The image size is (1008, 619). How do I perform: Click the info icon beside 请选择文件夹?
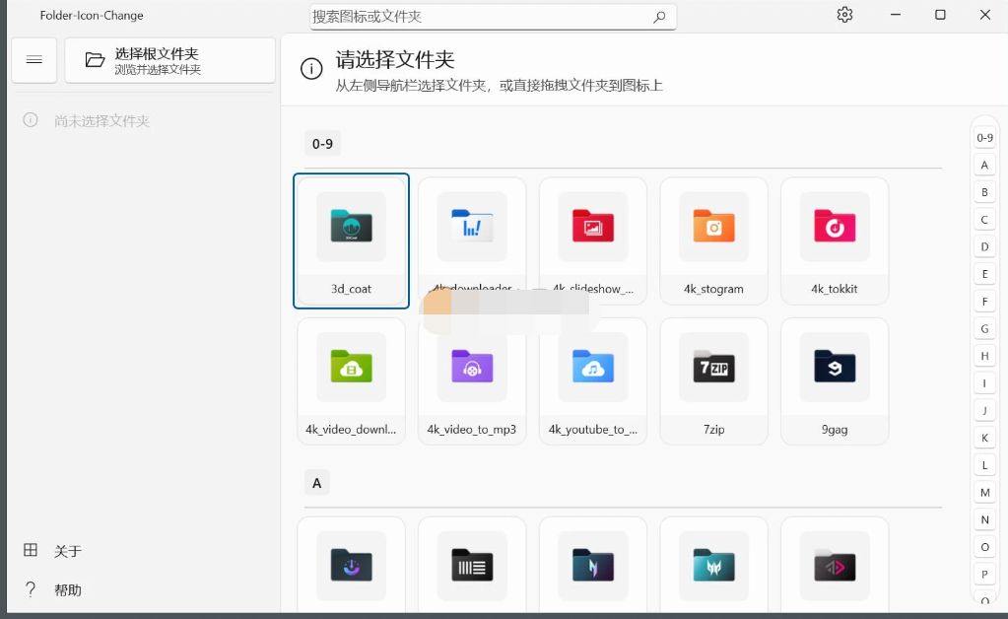coord(312,69)
